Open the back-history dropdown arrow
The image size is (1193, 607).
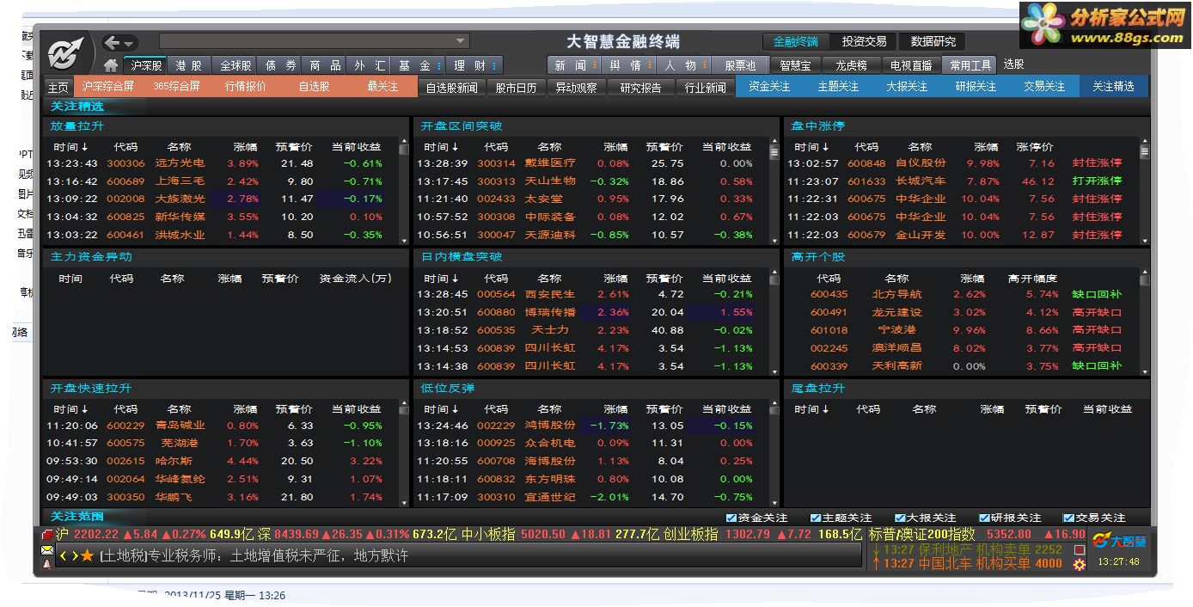[129, 44]
